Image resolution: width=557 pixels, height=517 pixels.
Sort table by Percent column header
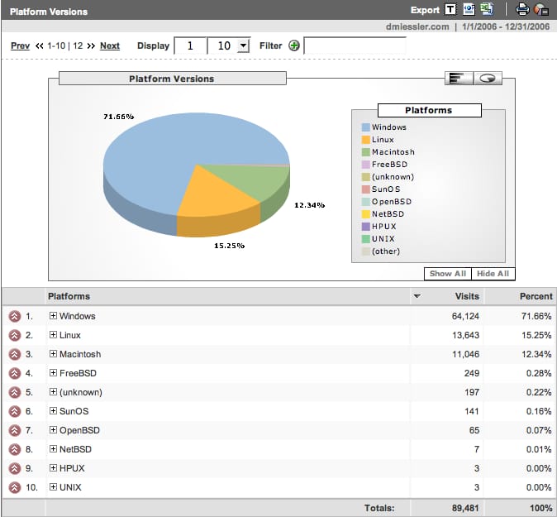[x=536, y=296]
